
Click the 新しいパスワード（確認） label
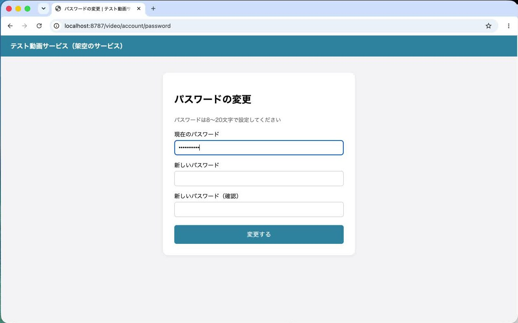tap(207, 196)
